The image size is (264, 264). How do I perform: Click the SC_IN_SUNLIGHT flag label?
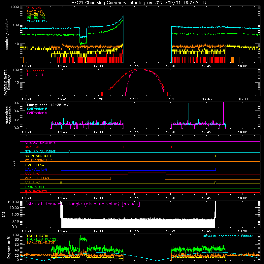(38, 156)
